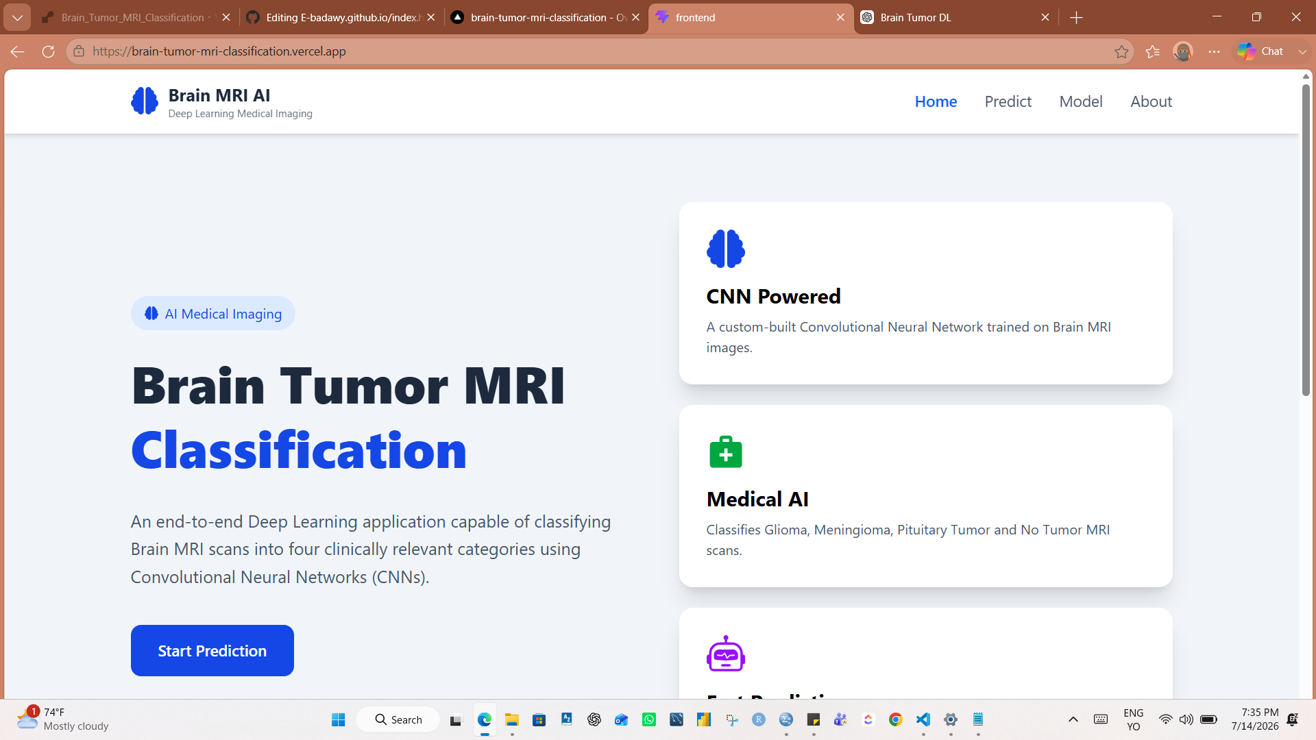The image size is (1316, 740).
Task: Open browser Settings and more menu
Action: click(1215, 51)
